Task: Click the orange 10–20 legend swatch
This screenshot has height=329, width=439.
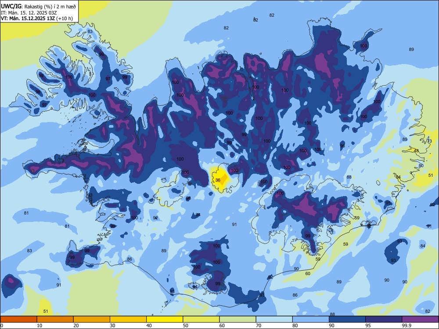Action: [55, 319]
